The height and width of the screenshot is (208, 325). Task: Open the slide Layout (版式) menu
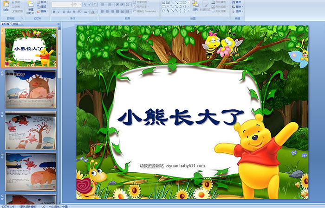43,2
